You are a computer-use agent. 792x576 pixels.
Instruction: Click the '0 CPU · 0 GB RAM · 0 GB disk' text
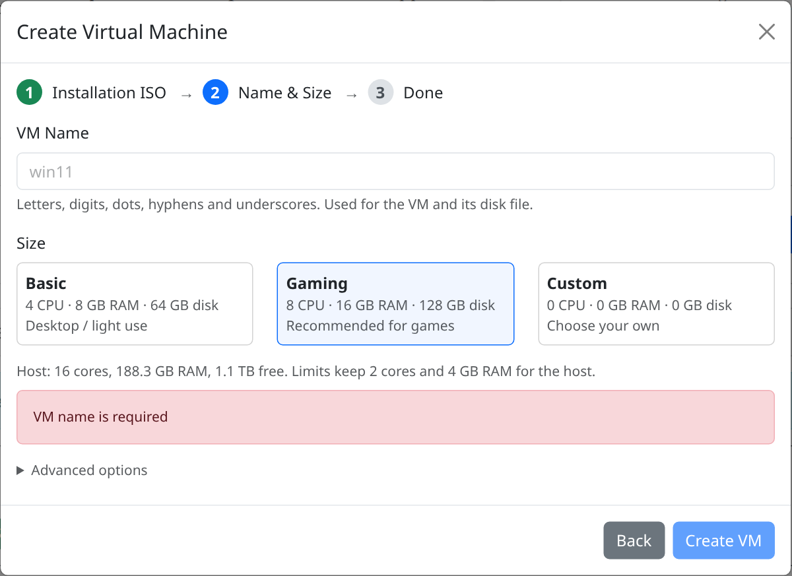point(640,305)
